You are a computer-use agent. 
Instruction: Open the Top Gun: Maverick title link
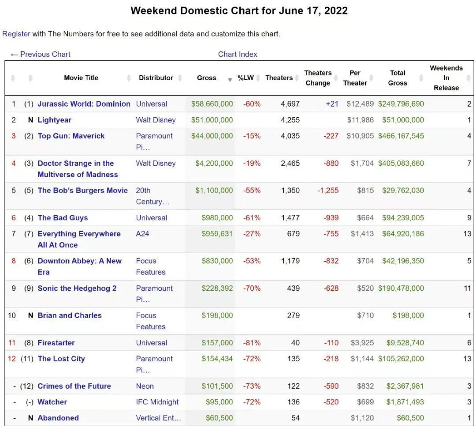tap(71, 136)
